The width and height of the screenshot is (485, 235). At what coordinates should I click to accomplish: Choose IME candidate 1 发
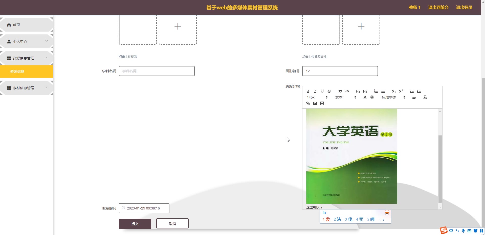[326, 219]
